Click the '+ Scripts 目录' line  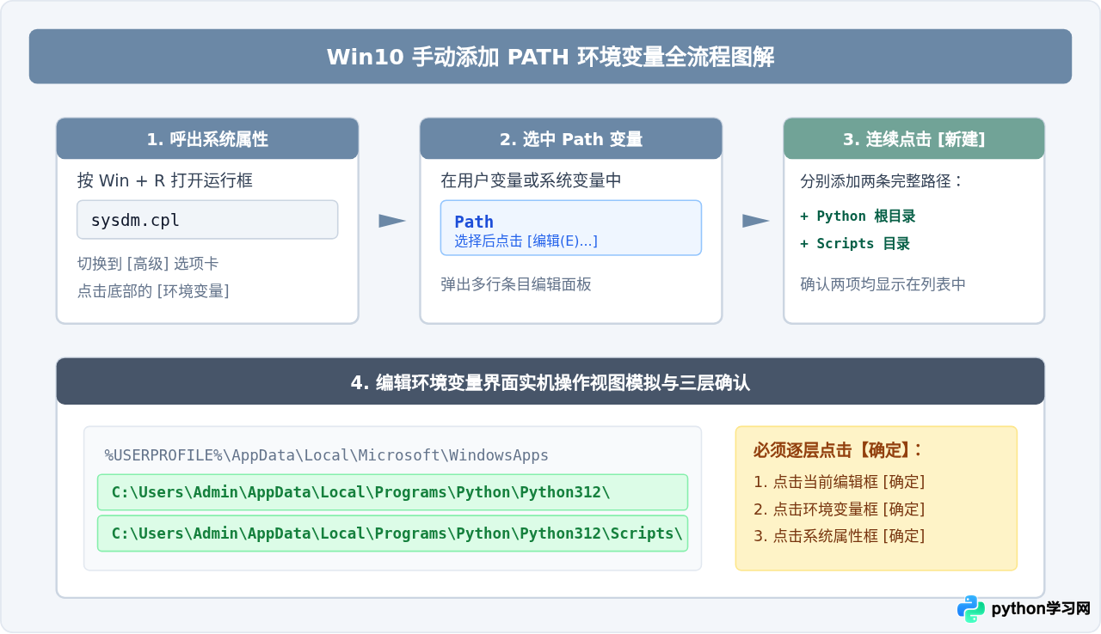pyautogui.click(x=855, y=244)
